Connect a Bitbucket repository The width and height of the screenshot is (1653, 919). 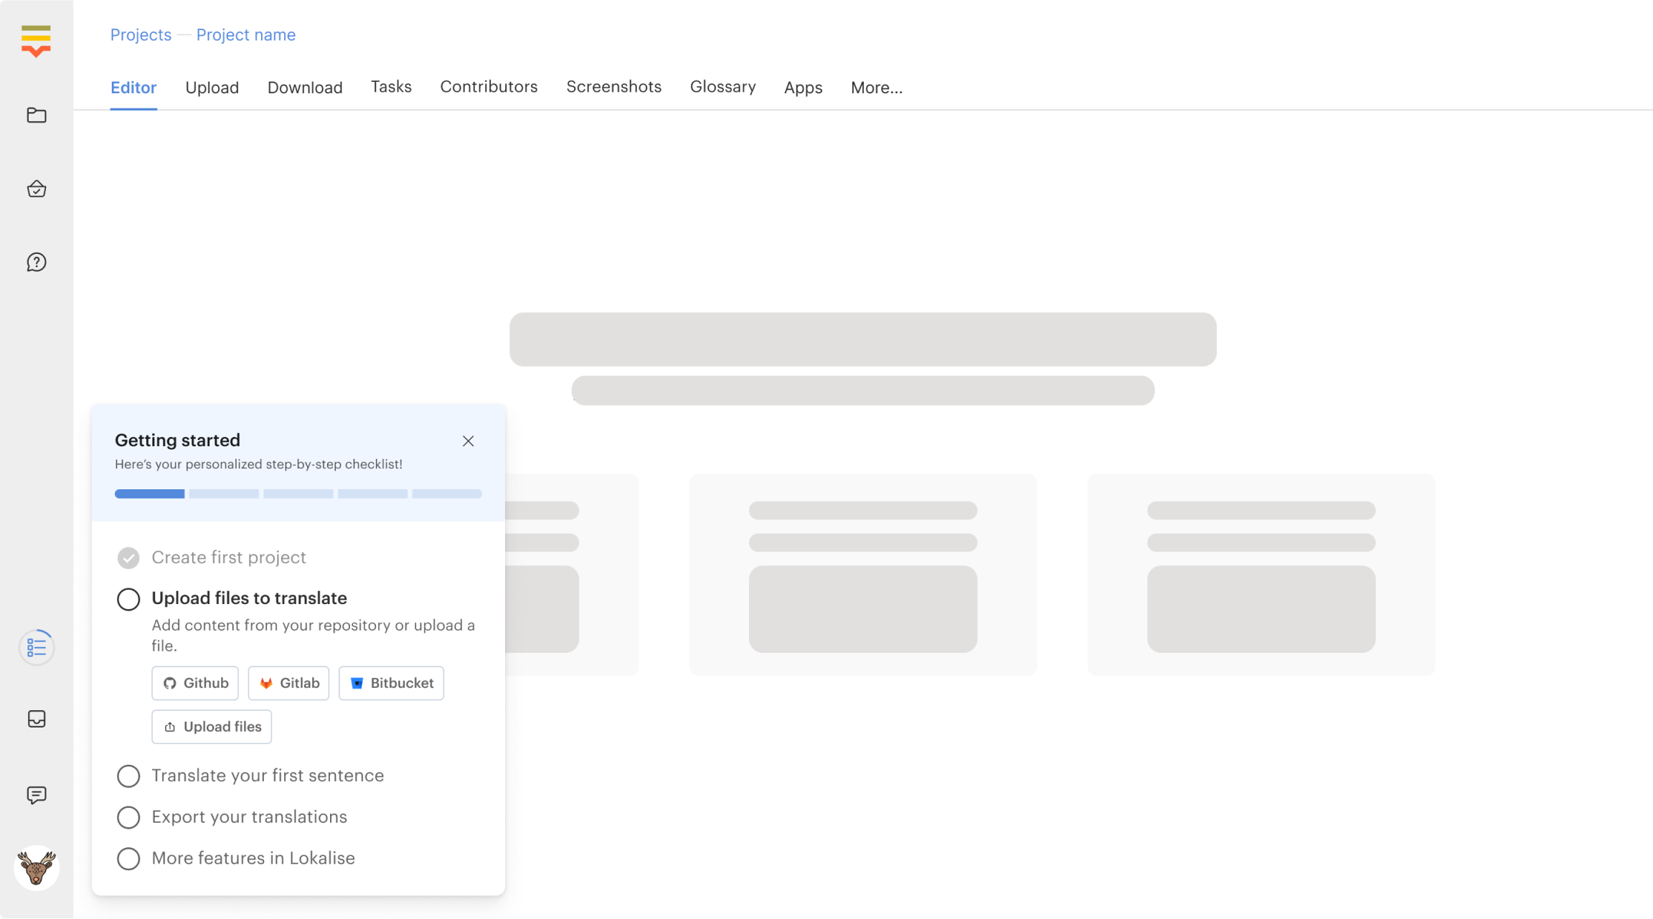click(391, 683)
